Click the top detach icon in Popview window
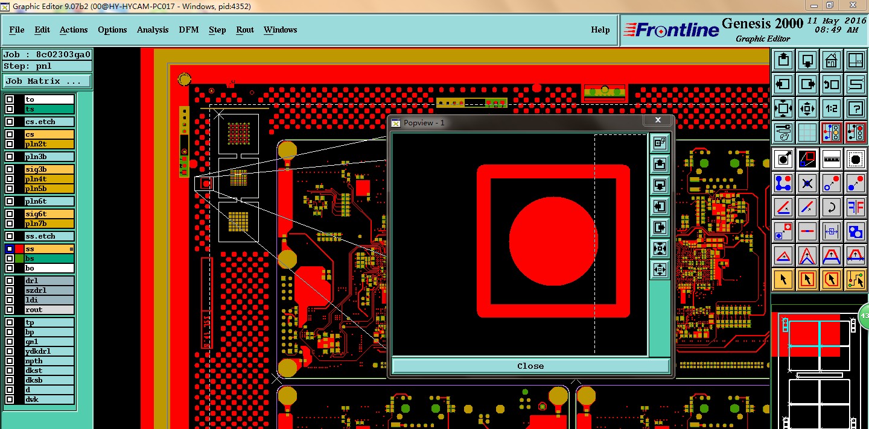Image resolution: width=869 pixels, height=429 pixels. (x=660, y=143)
